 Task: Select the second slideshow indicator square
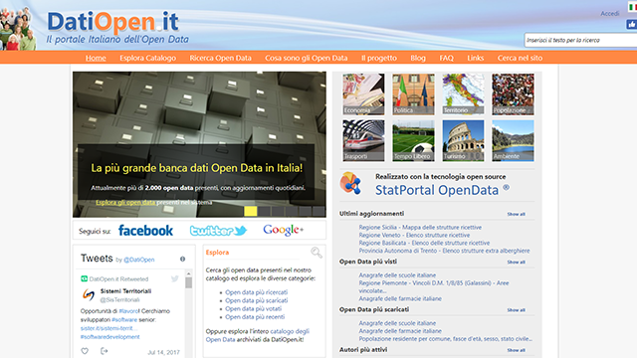[264, 211]
